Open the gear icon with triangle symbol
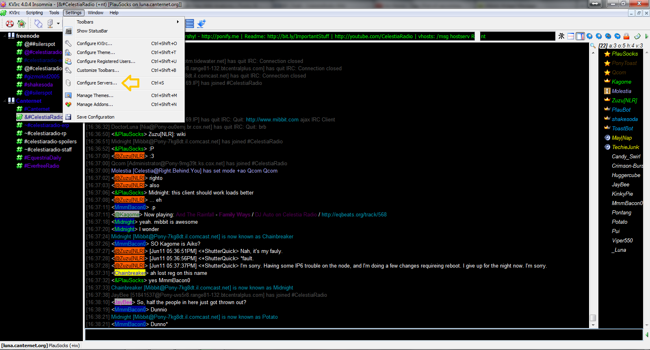This screenshot has width=650, height=350. click(608, 36)
